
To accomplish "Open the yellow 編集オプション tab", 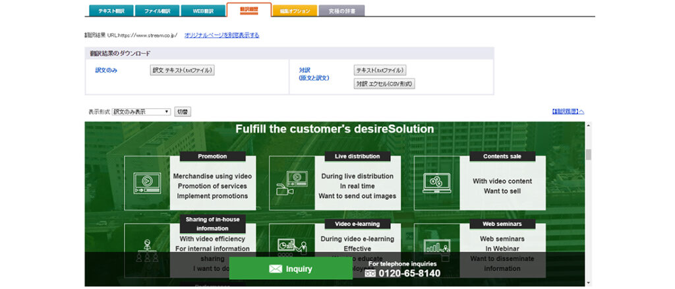I will pos(295,11).
